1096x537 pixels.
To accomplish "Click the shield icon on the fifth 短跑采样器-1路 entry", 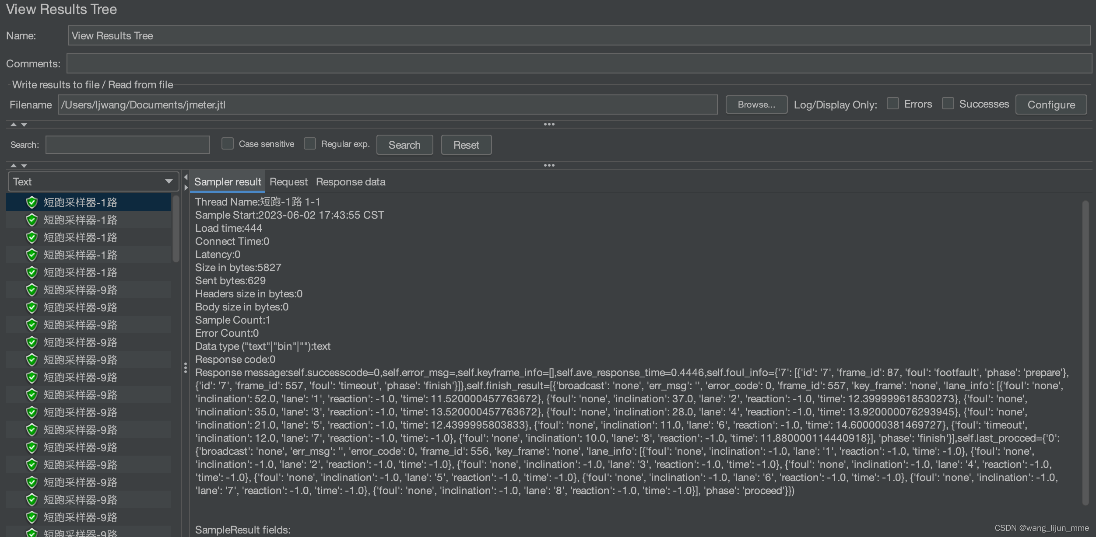I will click(32, 272).
